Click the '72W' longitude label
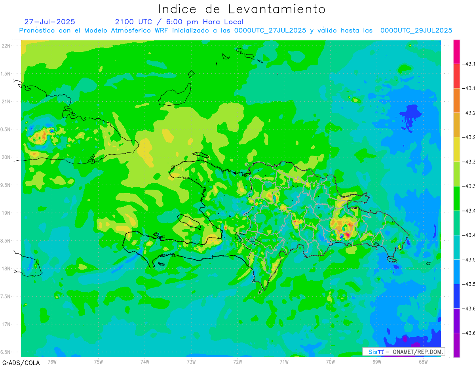Screen dimensions: 475x367 tap(237, 361)
